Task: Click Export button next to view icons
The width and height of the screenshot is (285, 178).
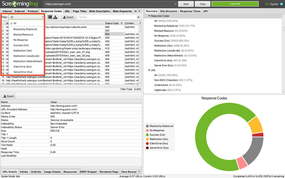Action: pos(68,17)
